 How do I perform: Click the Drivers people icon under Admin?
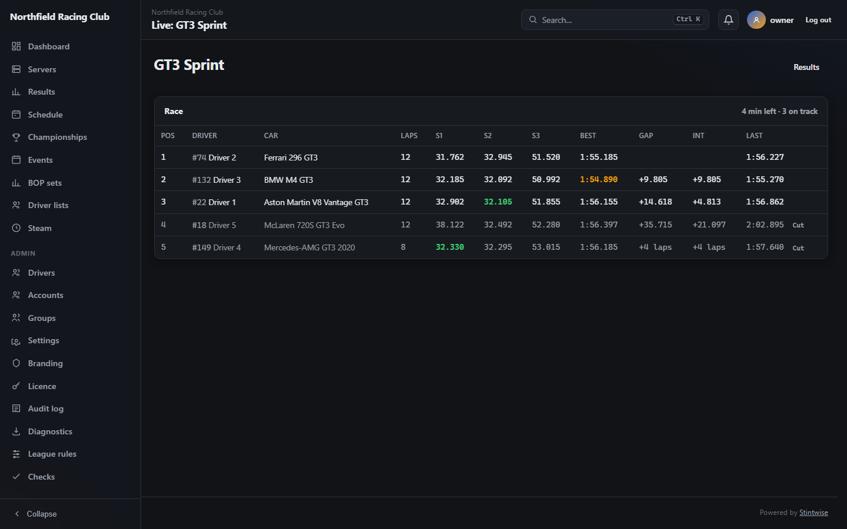pos(16,273)
